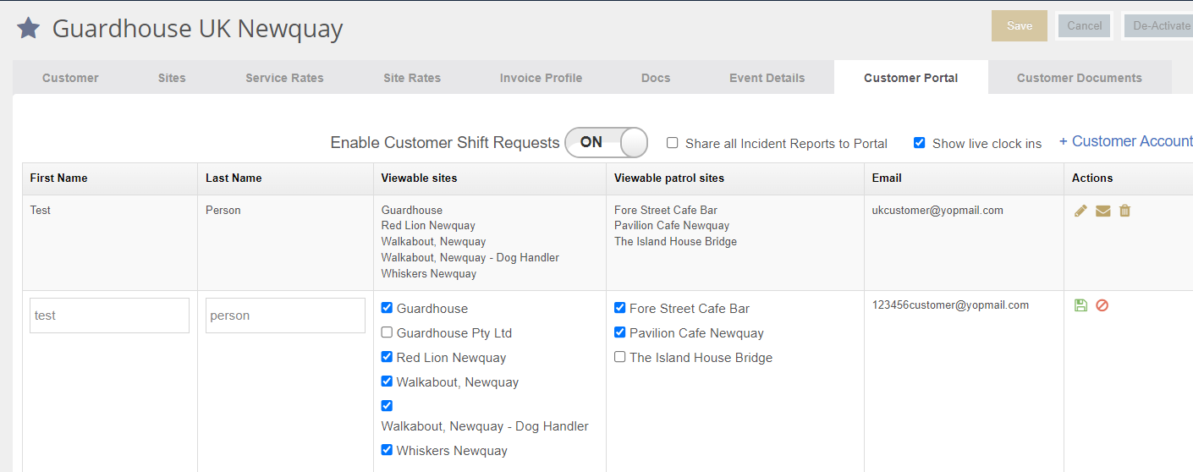The image size is (1193, 472).
Task: Uncheck Pavilion Cafe Newquay patrol site
Action: click(620, 332)
